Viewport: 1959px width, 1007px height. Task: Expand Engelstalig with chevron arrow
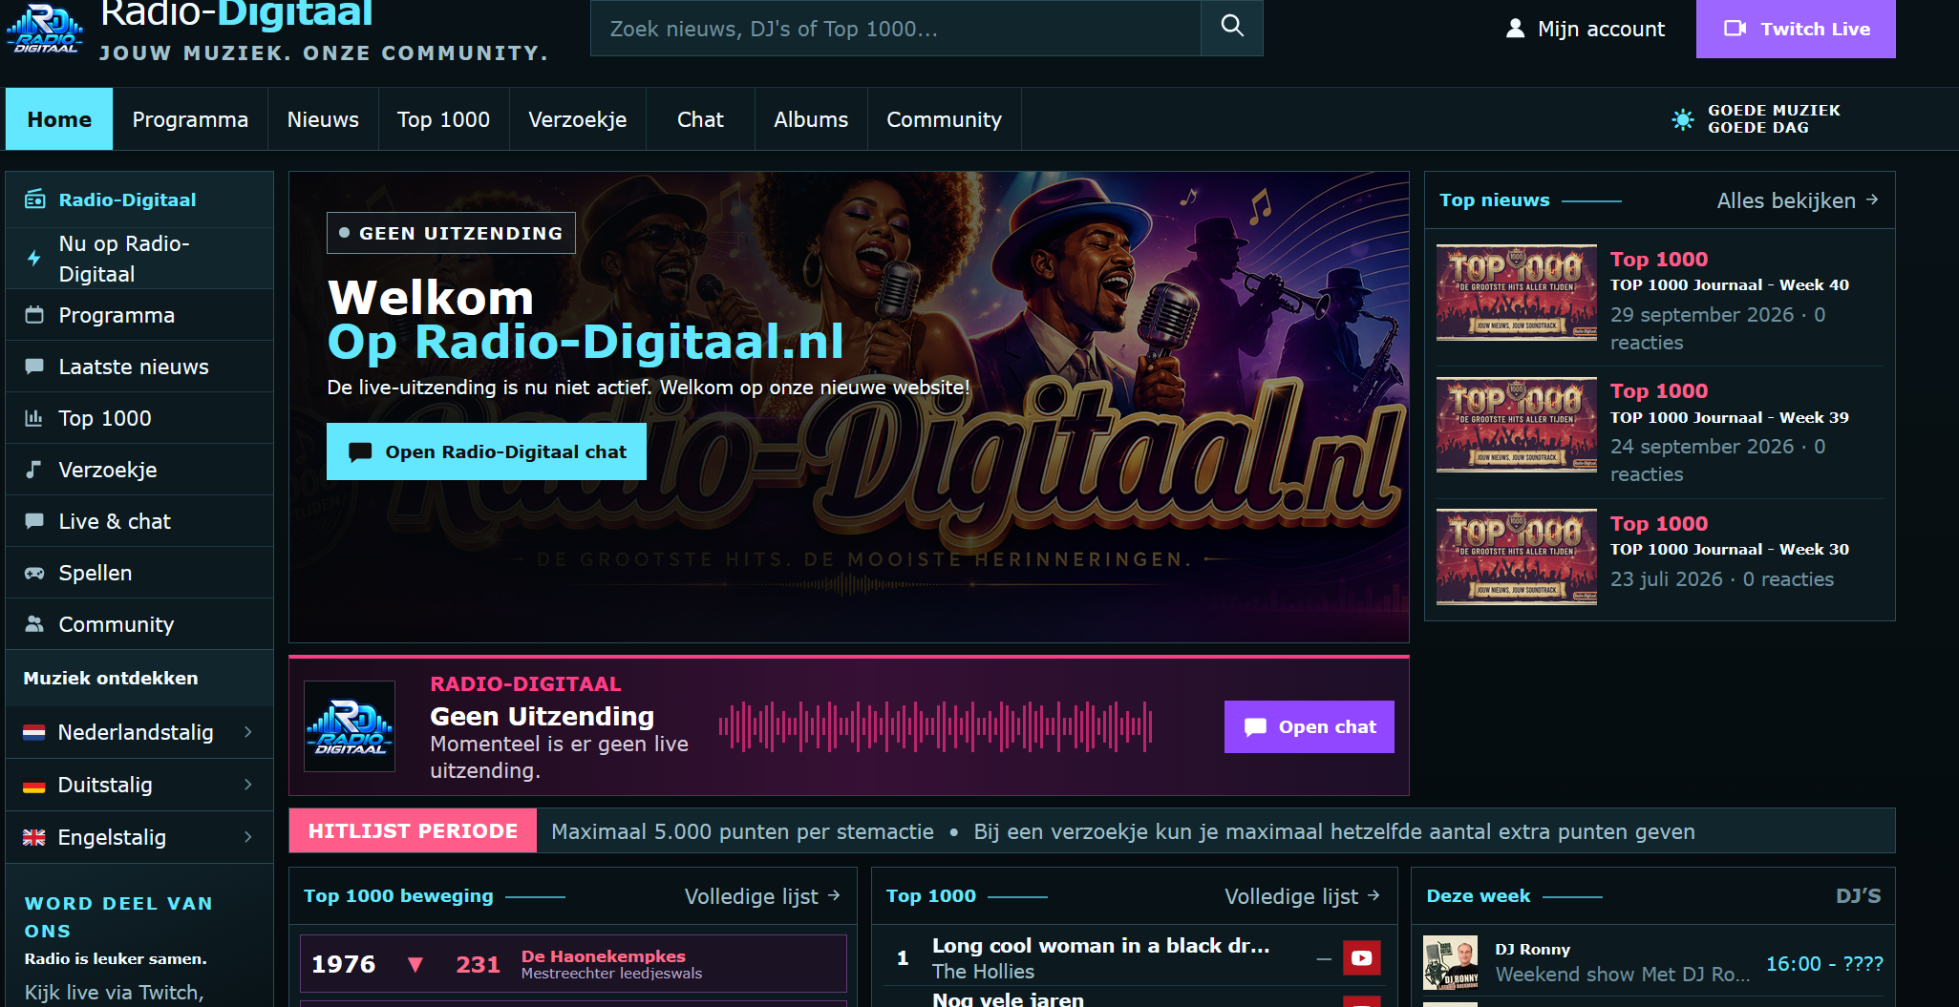(x=248, y=837)
